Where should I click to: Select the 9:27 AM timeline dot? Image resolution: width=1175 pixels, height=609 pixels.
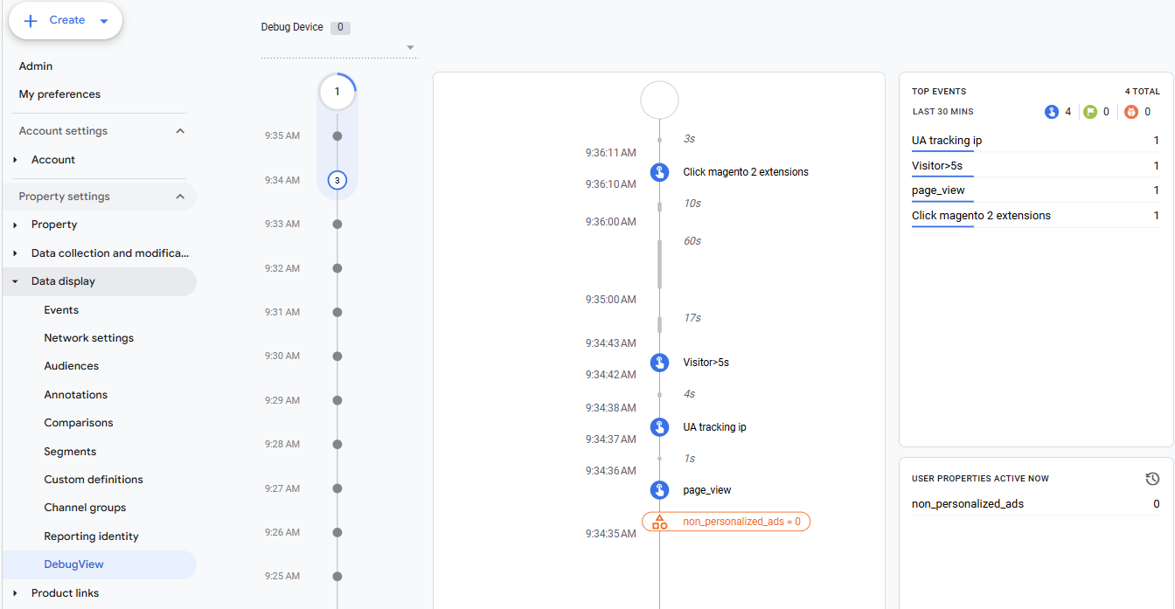337,488
